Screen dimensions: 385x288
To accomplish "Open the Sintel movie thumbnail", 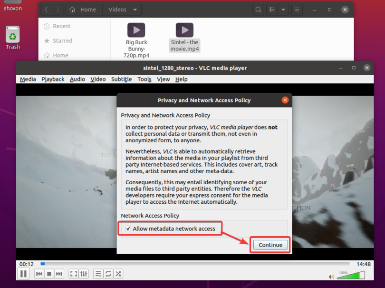I will coord(184,30).
